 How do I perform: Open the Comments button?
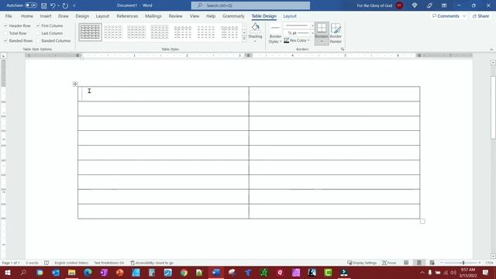point(449,16)
